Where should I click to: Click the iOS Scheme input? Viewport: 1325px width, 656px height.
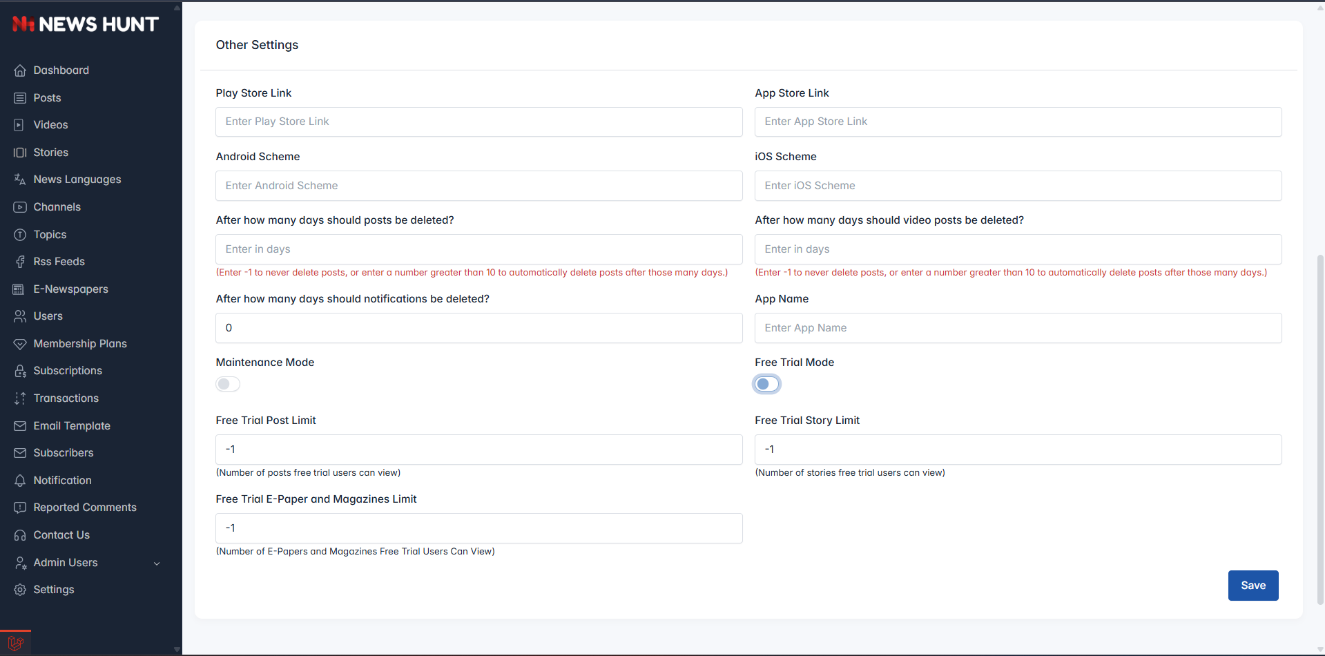point(1018,186)
